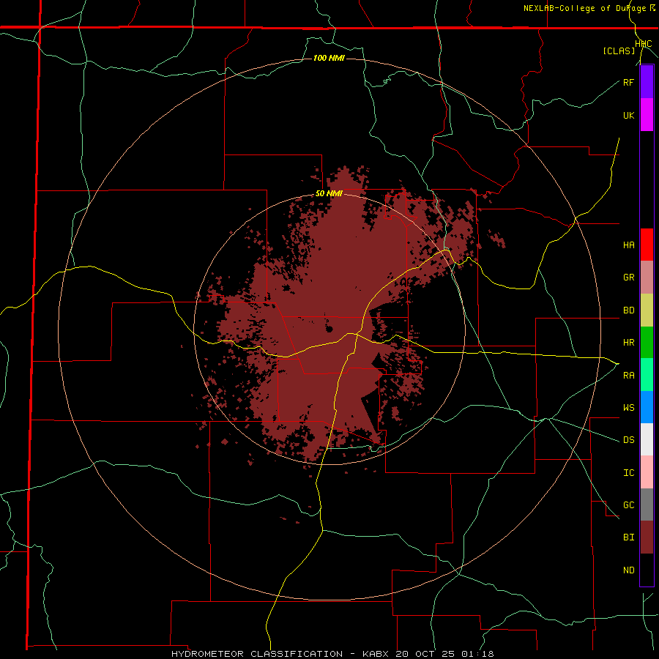659x659 pixels.
Task: Click the BD yellow legend color block
Action: tap(647, 310)
